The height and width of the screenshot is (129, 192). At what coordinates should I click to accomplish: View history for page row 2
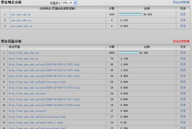(x=183, y=59)
